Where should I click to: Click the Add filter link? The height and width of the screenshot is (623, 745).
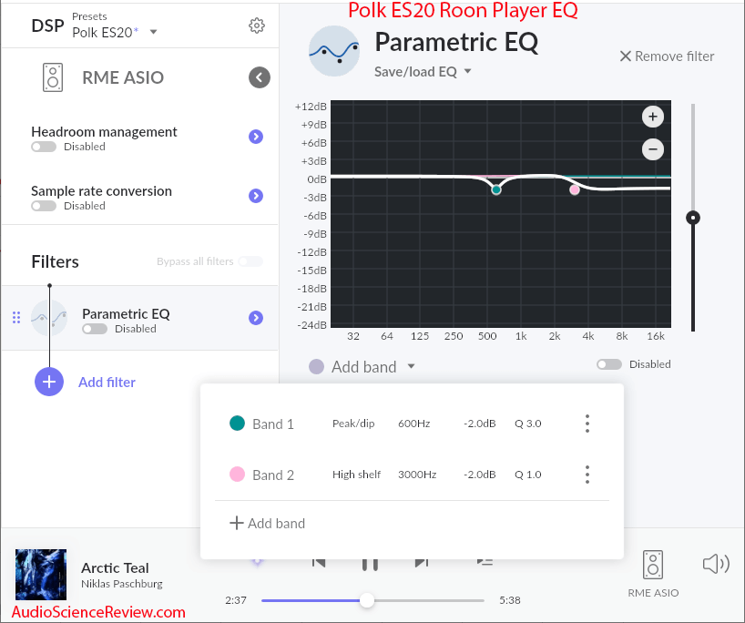click(x=107, y=382)
